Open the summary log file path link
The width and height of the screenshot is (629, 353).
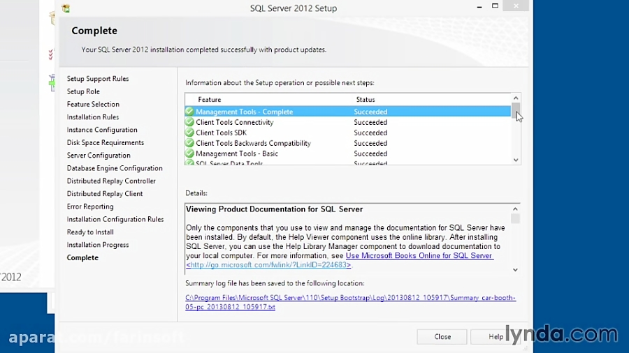click(x=351, y=302)
